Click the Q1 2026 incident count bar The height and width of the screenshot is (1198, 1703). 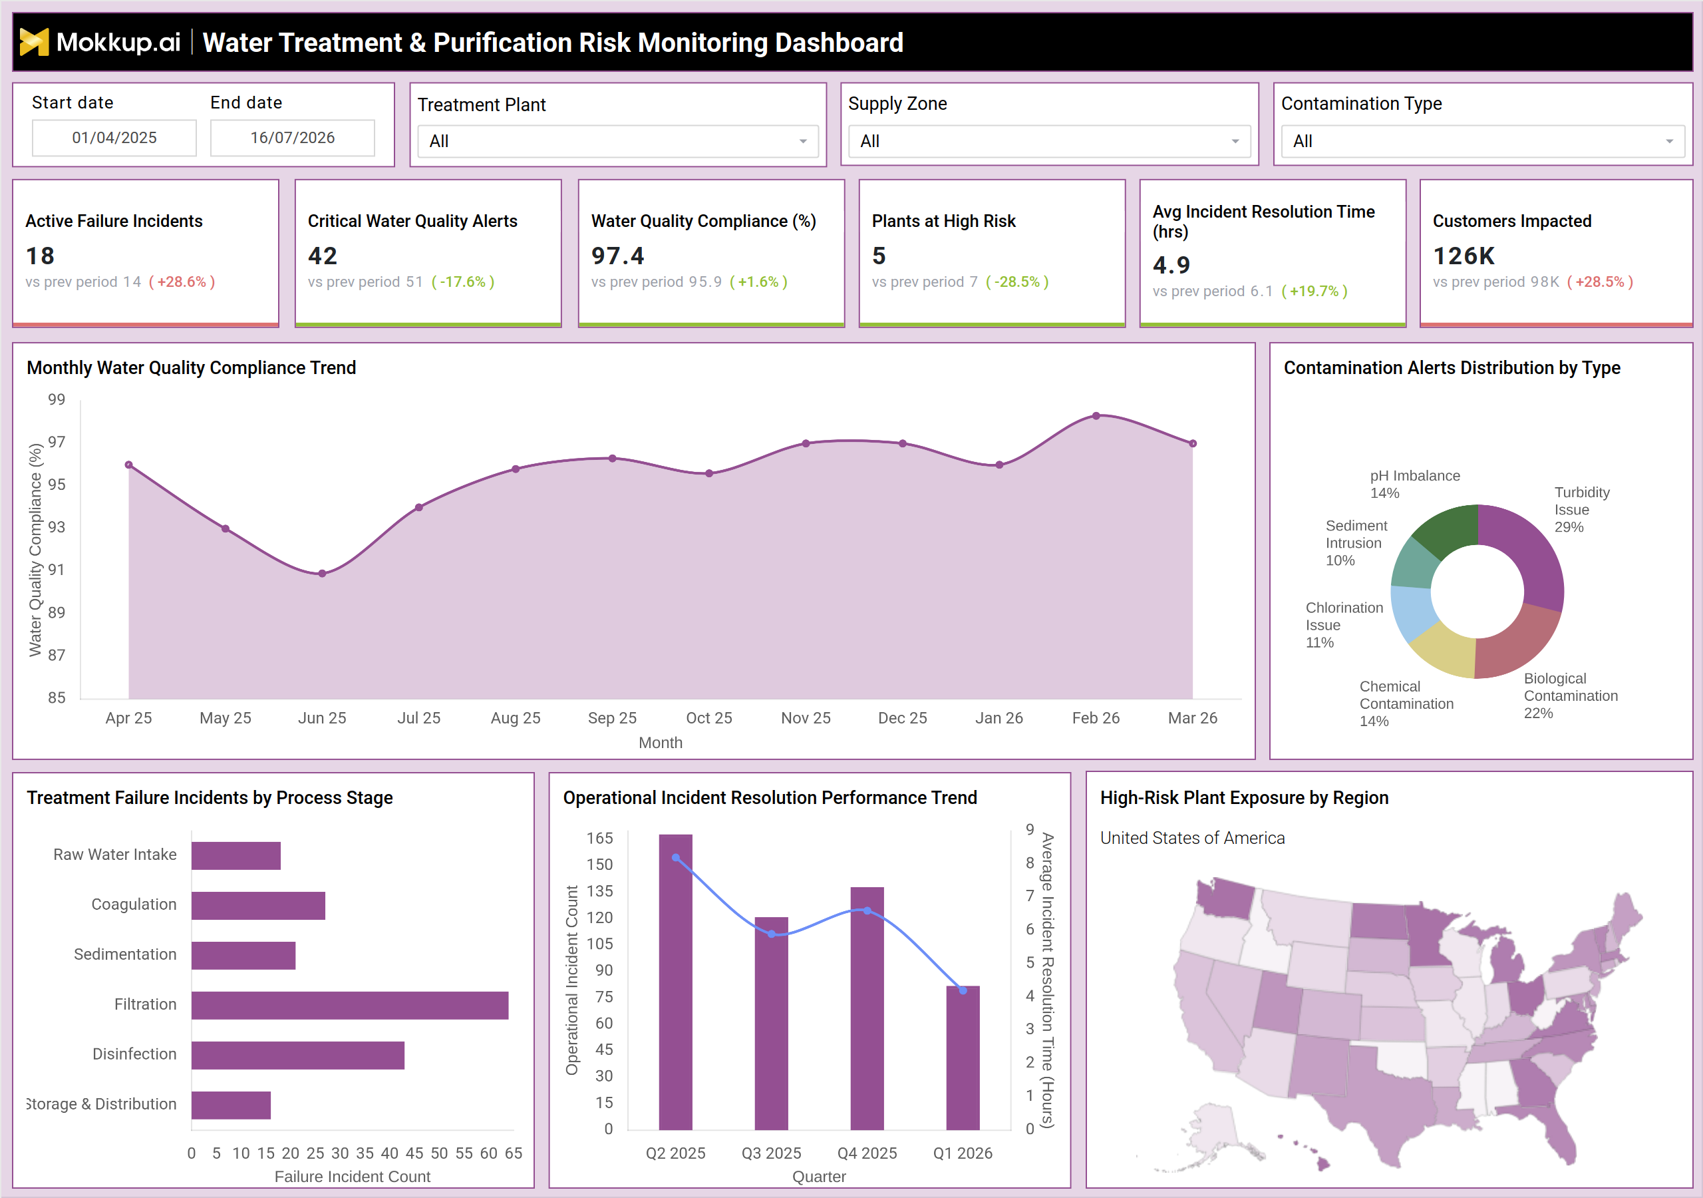pyautogui.click(x=963, y=1058)
